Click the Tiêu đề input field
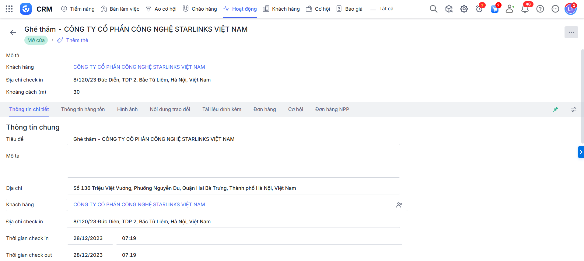This screenshot has width=584, height=261. [233, 139]
